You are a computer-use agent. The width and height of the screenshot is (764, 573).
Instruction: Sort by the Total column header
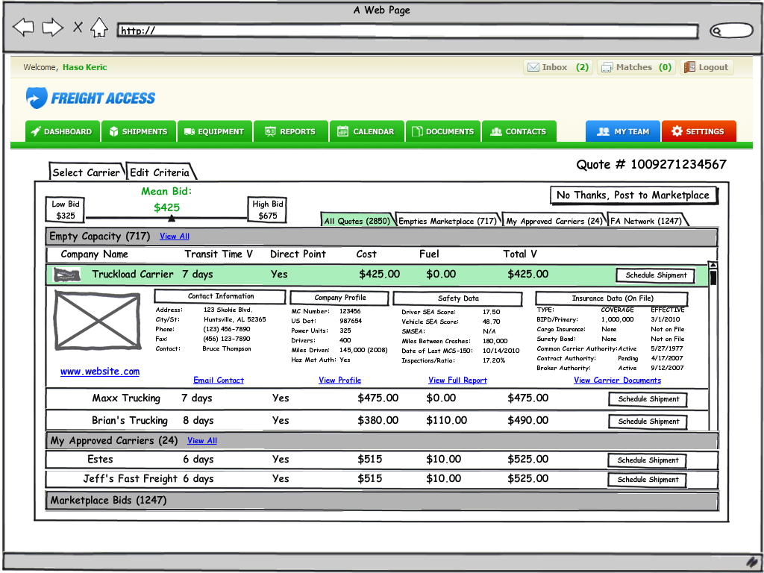point(520,254)
